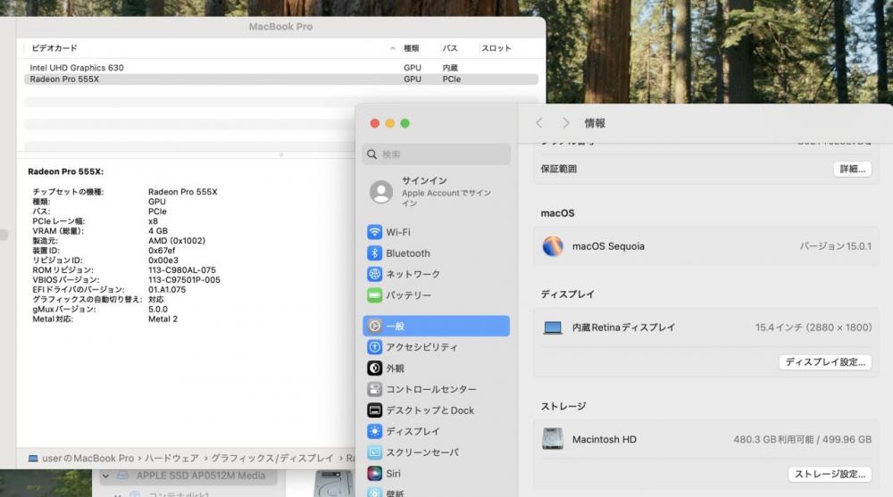
Task: Click the Apple Account avatar icon
Action: coord(381,192)
